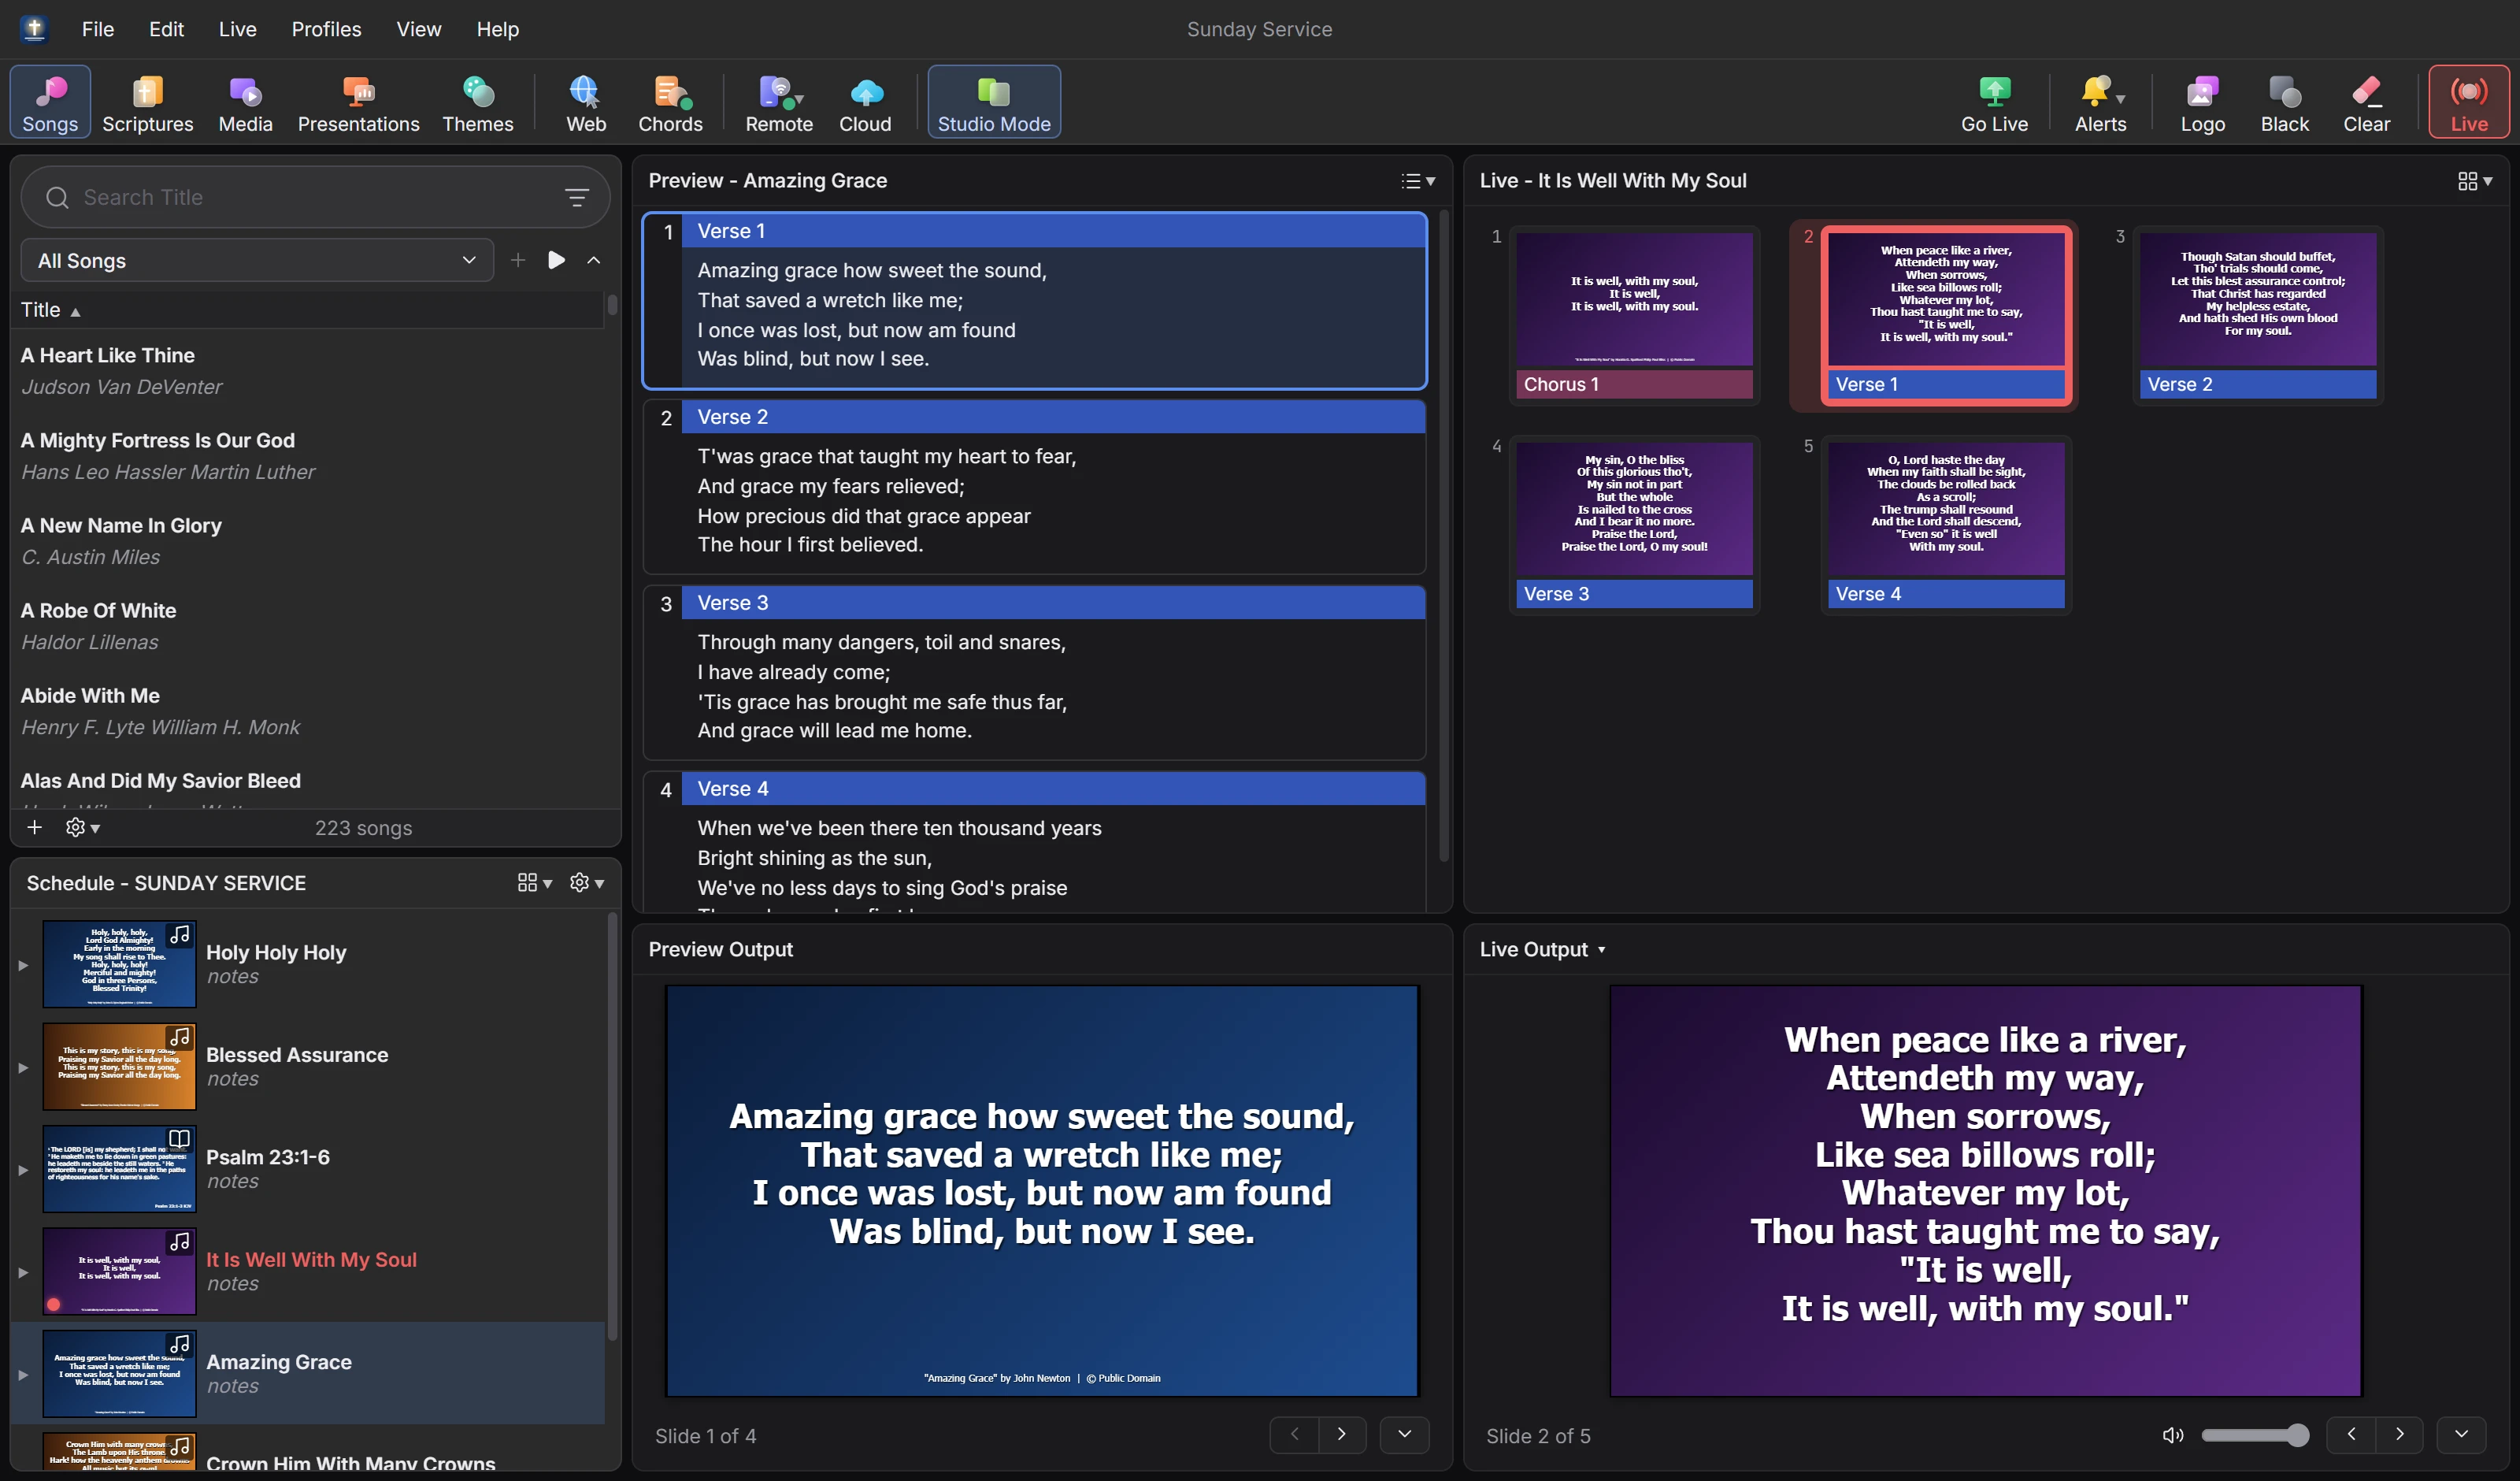Open the Schedule settings gear dropdown
This screenshot has width=2520, height=1481.
coord(586,882)
